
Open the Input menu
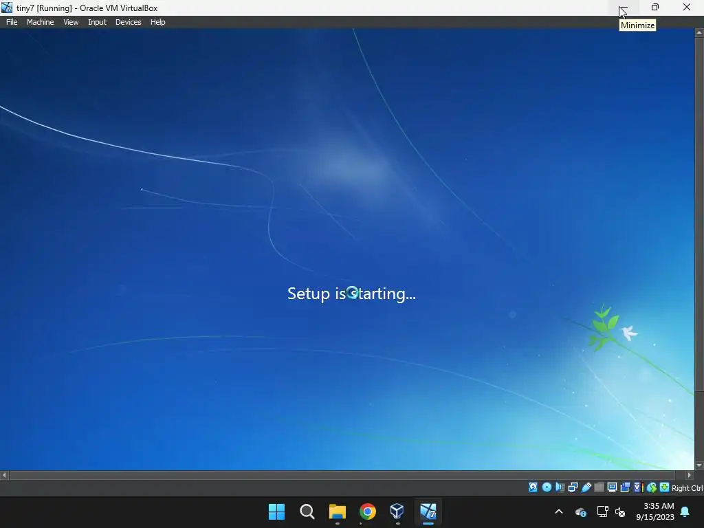pyautogui.click(x=97, y=22)
